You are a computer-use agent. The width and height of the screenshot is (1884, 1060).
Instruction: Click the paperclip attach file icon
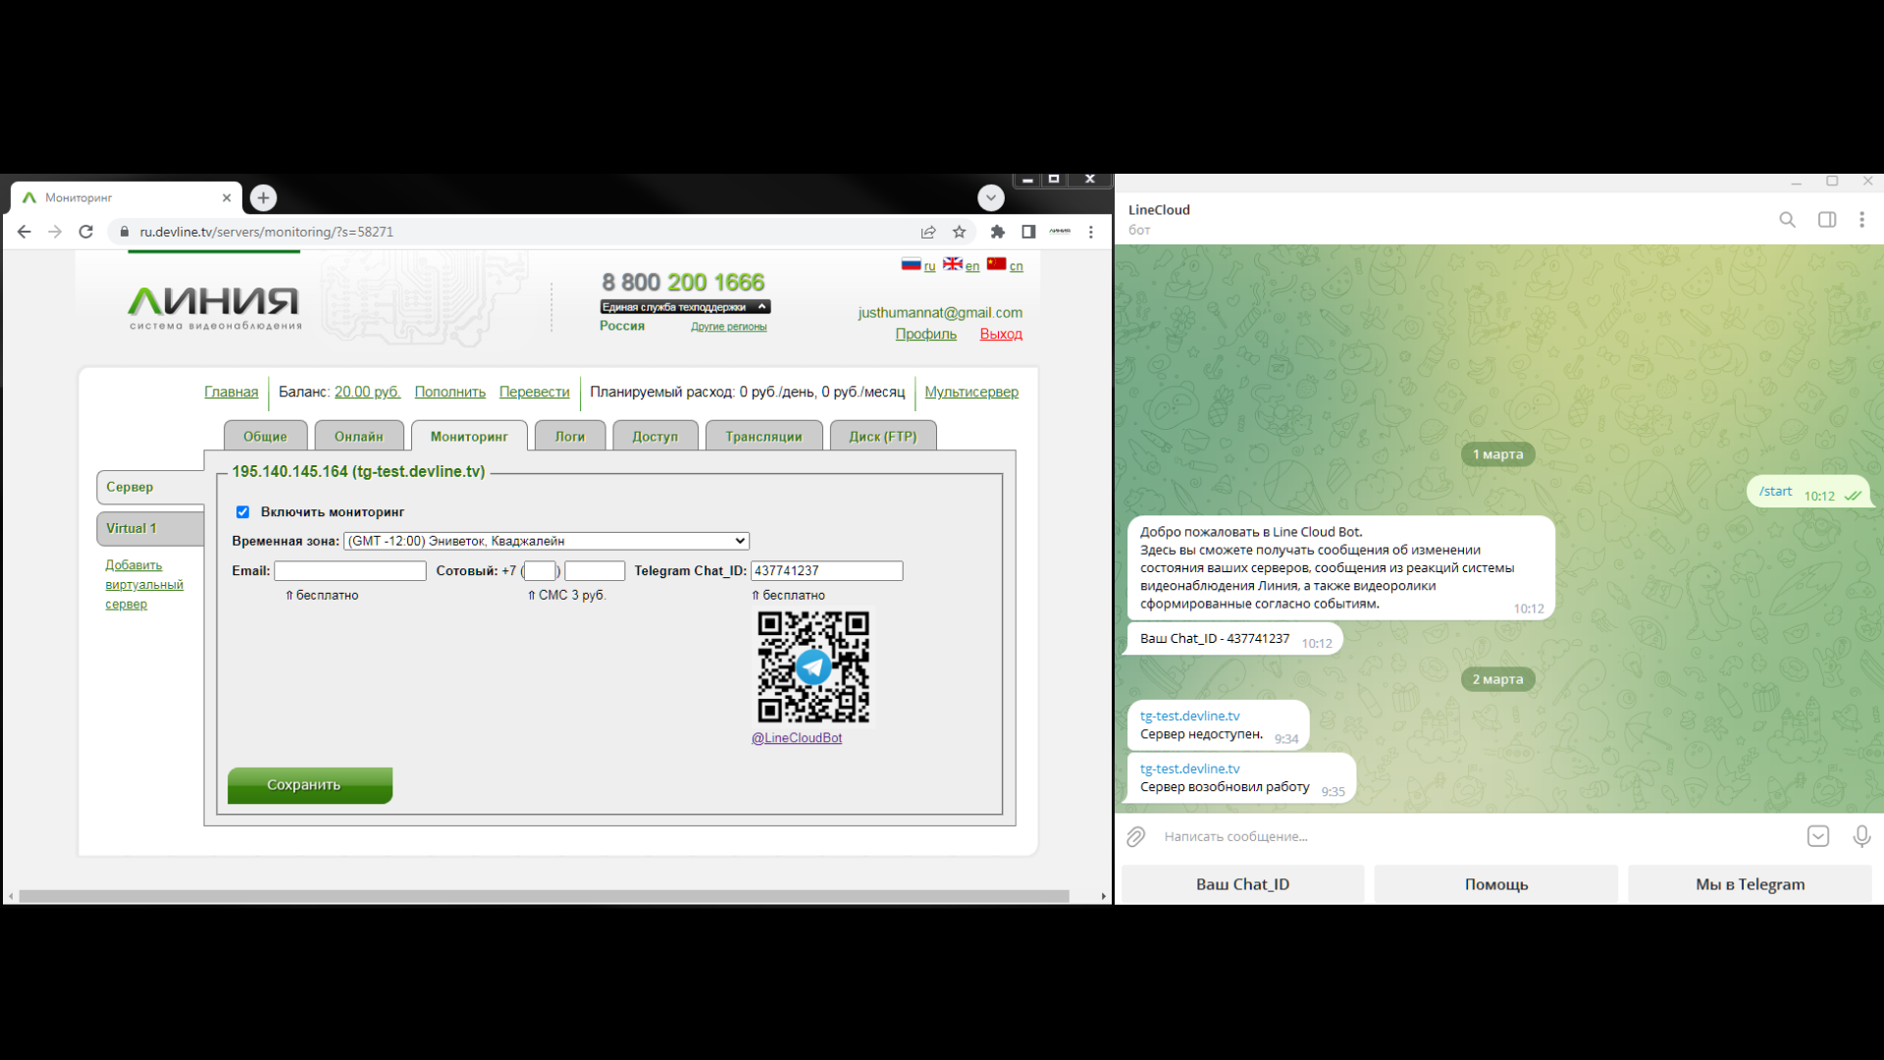[1135, 836]
